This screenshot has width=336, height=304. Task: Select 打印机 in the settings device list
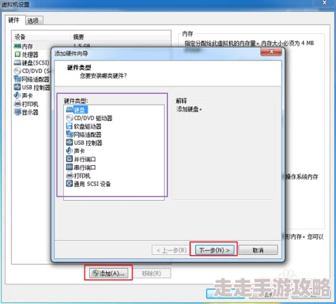(x=27, y=104)
